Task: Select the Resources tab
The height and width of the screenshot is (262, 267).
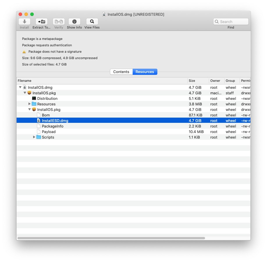Action: click(x=145, y=72)
